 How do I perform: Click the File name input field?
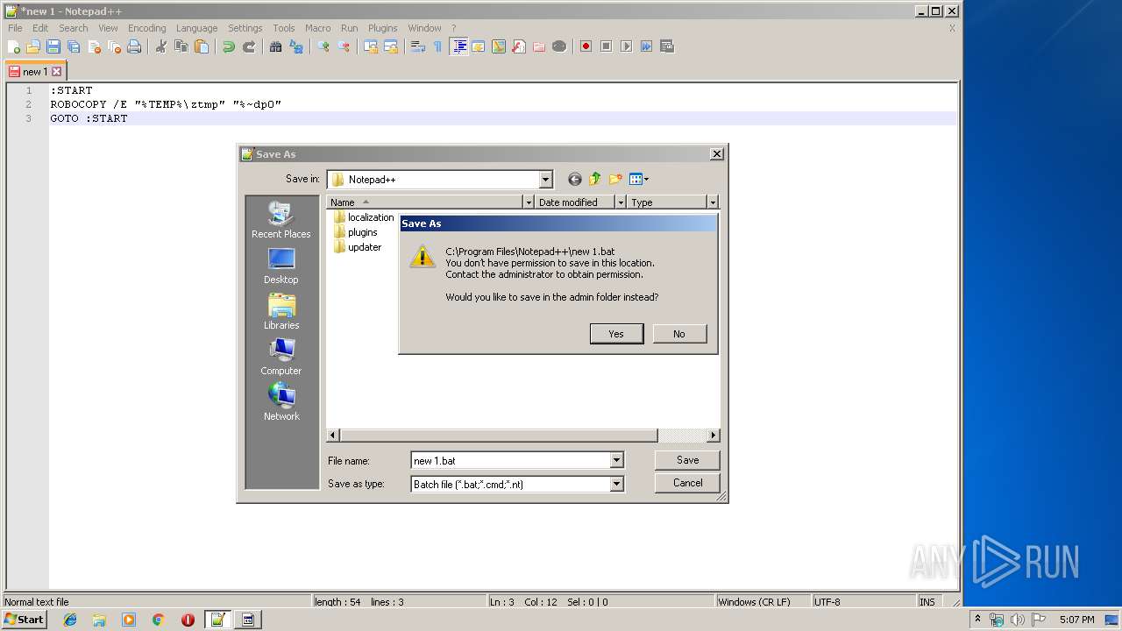coord(510,460)
